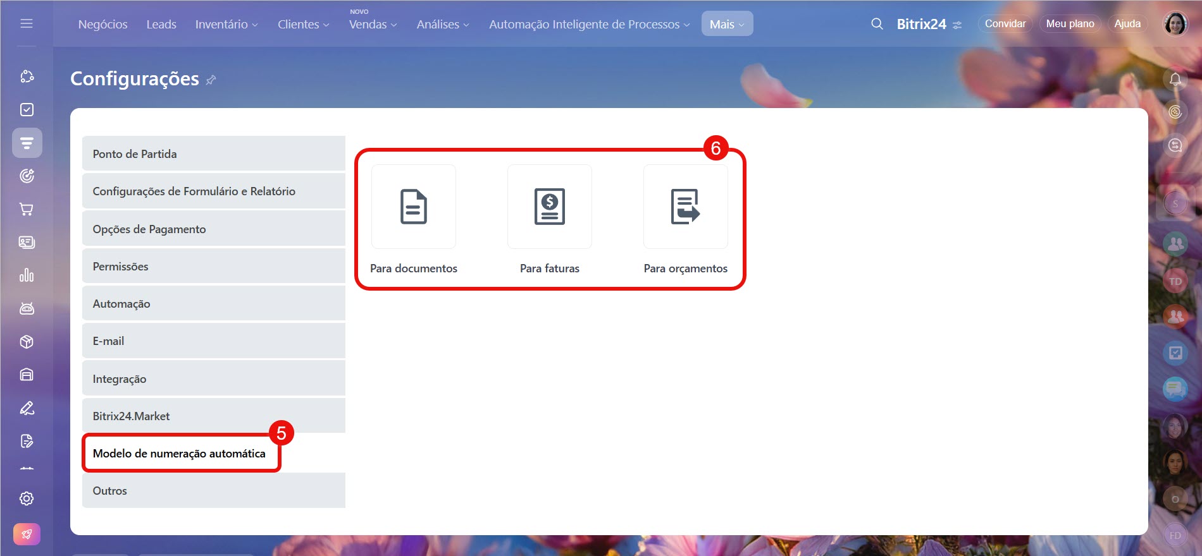Open the 'Para orçamentos' quotes template
This screenshot has width=1202, height=556.
[x=685, y=207]
